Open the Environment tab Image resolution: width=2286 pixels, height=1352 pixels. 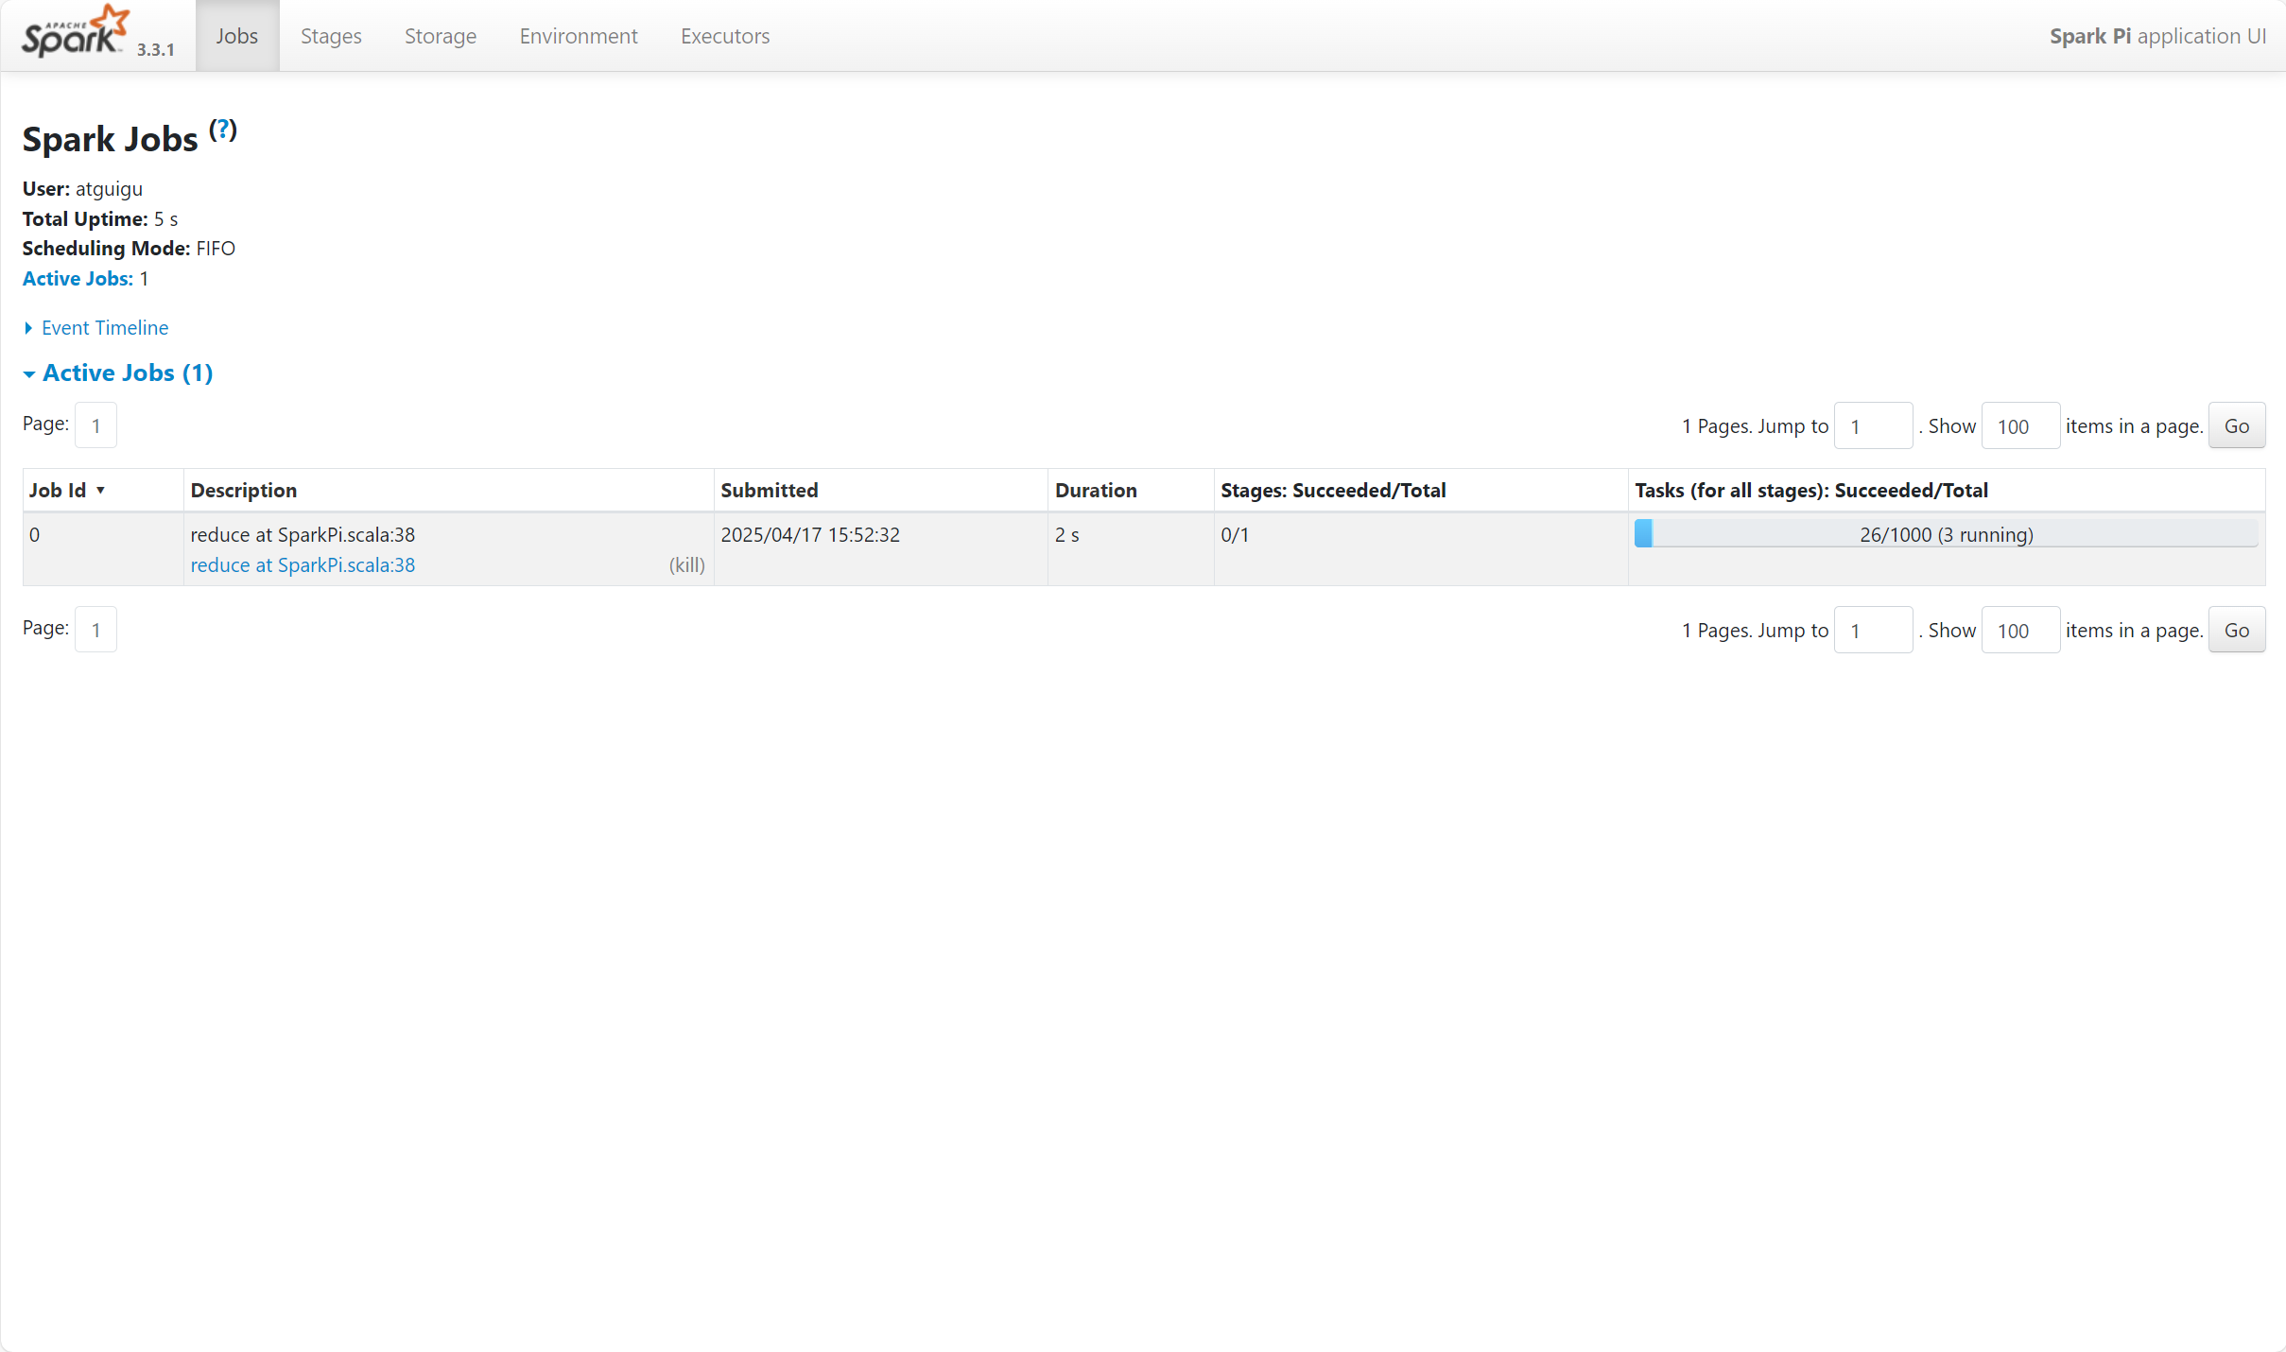point(578,36)
